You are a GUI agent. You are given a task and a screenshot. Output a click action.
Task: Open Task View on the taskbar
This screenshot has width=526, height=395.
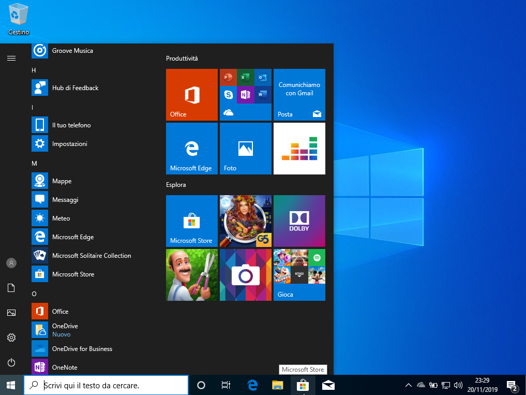pyautogui.click(x=226, y=385)
